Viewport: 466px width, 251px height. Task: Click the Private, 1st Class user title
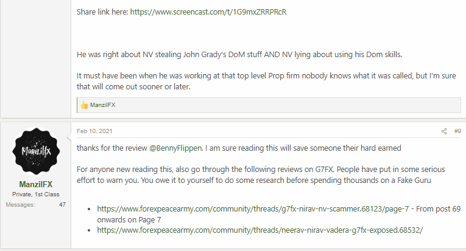(x=36, y=194)
